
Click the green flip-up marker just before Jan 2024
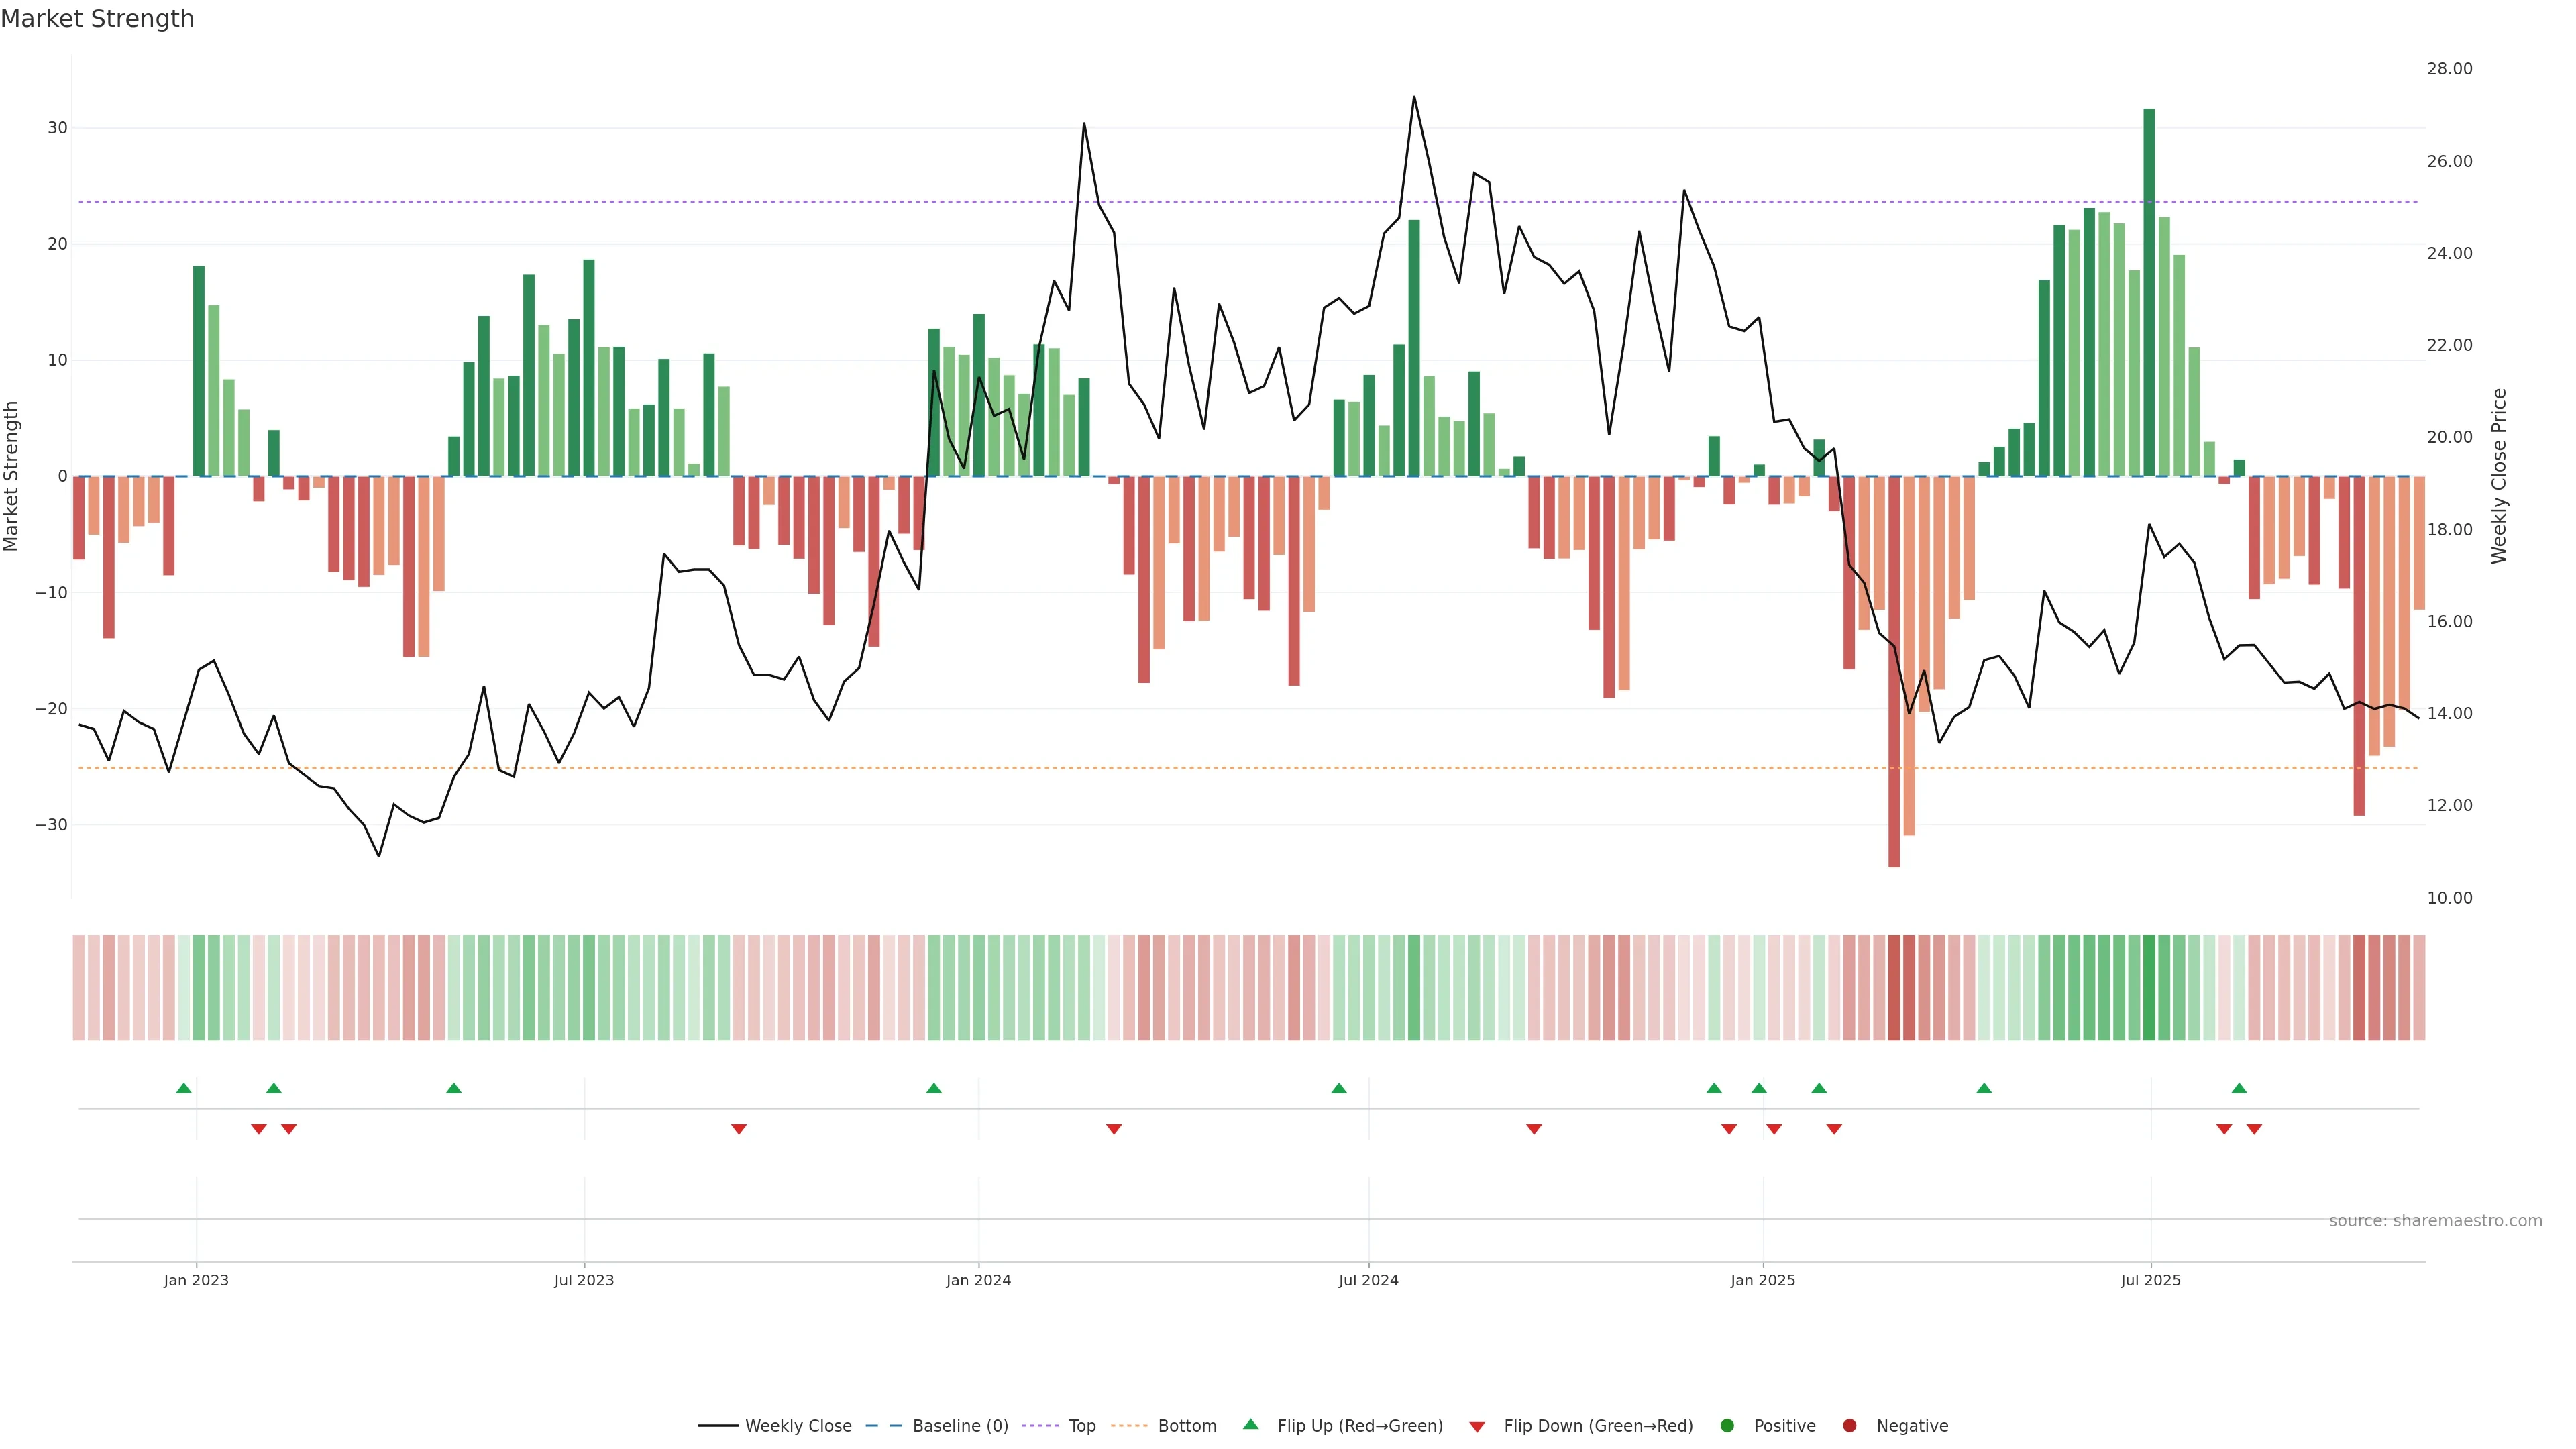click(x=934, y=1088)
